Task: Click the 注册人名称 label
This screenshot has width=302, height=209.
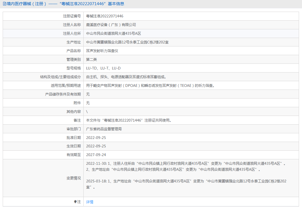Action: coord(72,25)
